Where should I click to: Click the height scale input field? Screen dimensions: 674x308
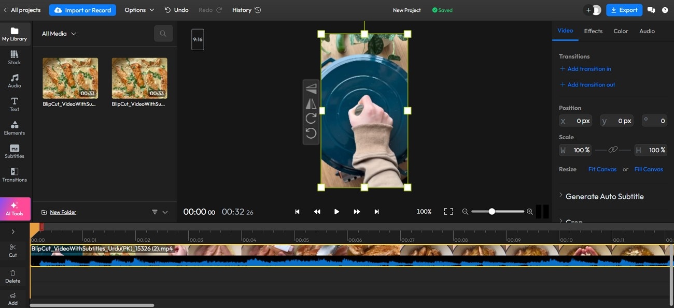click(651, 150)
